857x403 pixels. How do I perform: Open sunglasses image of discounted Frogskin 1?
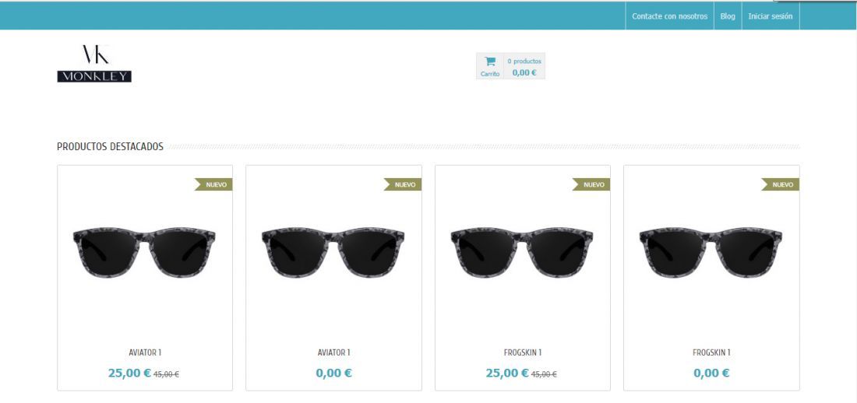[522, 252]
